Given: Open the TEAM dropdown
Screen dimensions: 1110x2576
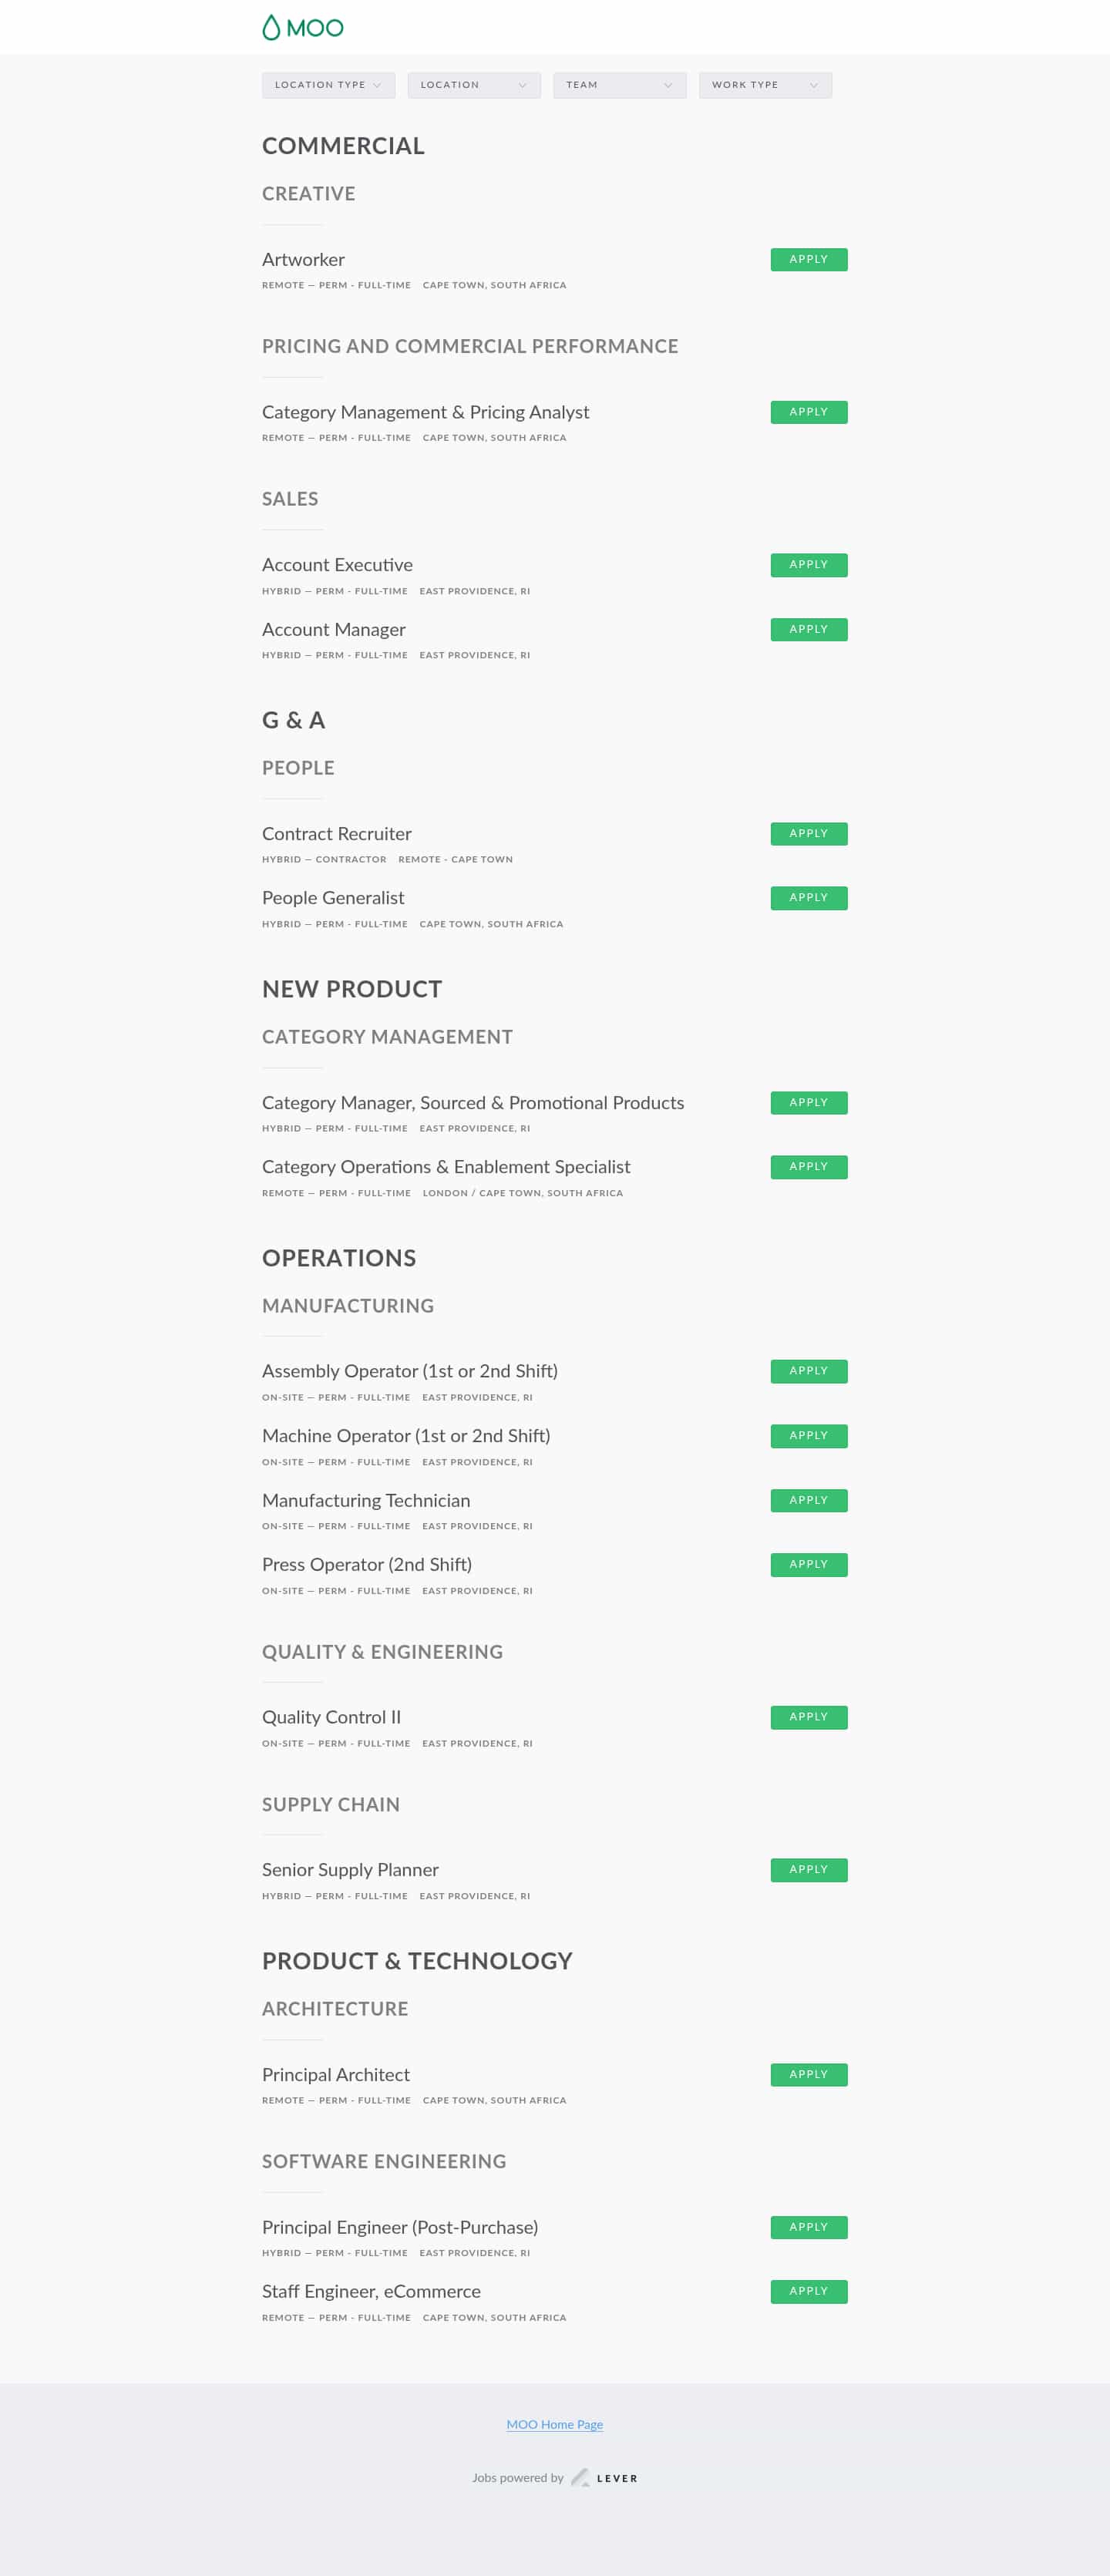Looking at the screenshot, I should click(x=619, y=85).
